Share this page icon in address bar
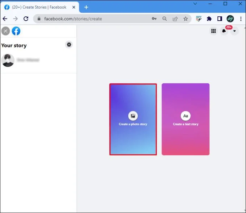Image resolution: width=246 pixels, height=213 pixels. [x=175, y=19]
